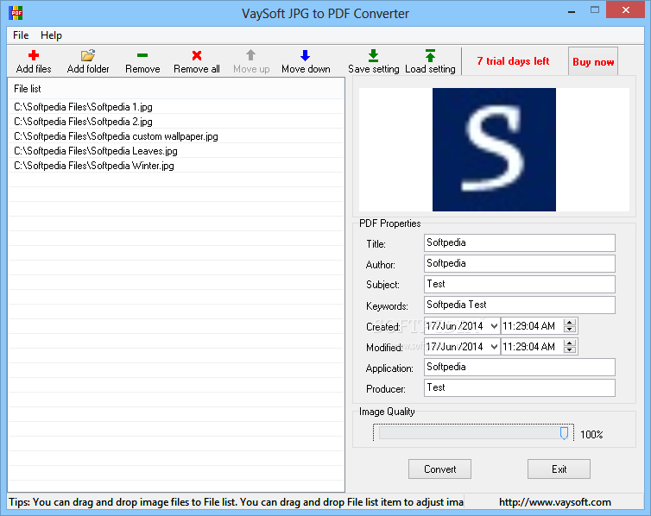Image resolution: width=651 pixels, height=516 pixels.
Task: Close the VaySoft converter window
Action: point(626,10)
